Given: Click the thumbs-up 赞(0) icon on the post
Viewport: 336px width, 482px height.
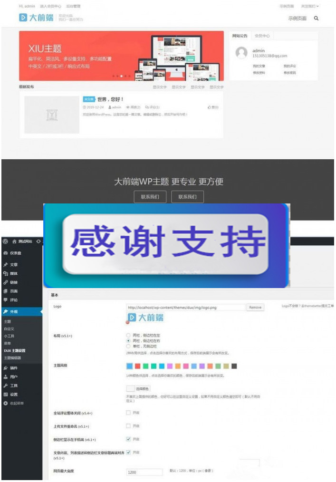Looking at the screenshot, I should coord(210,107).
